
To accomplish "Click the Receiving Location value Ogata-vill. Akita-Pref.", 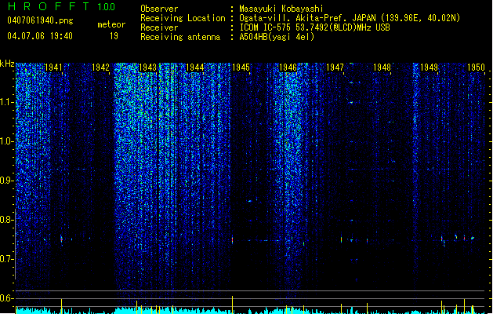I will [293, 18].
